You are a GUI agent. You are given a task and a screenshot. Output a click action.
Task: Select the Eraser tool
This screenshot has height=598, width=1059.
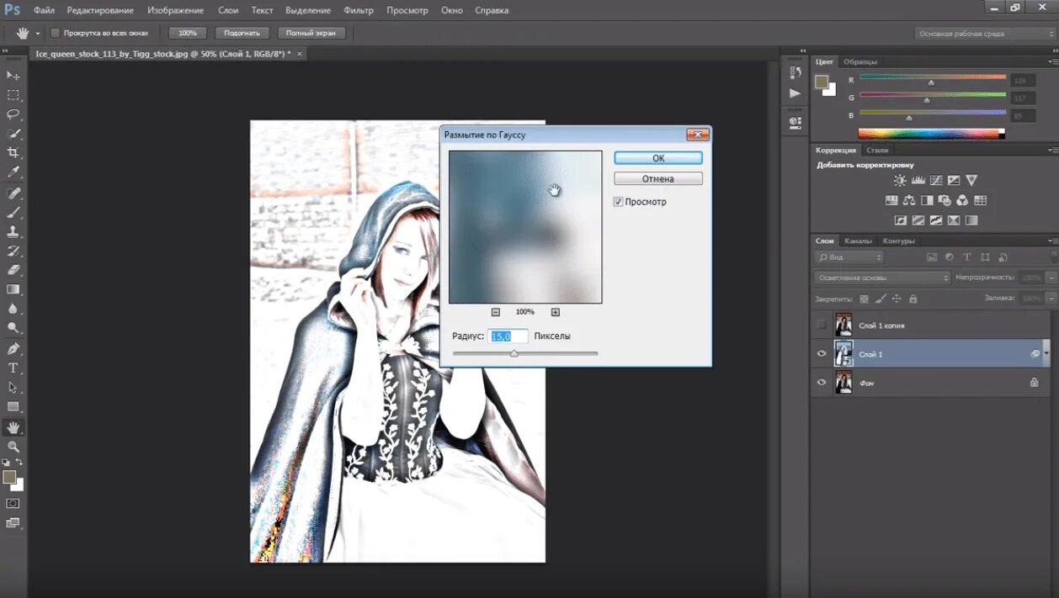point(13,270)
